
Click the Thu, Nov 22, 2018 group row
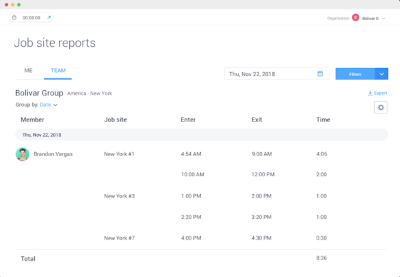[201, 135]
